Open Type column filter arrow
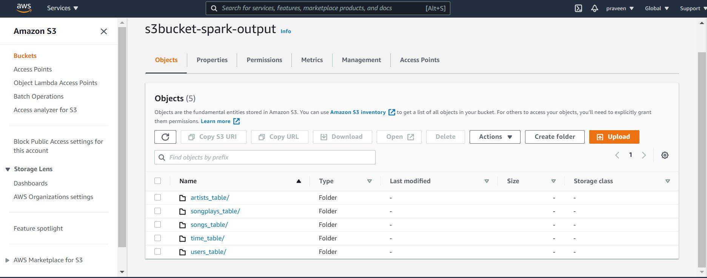 point(370,181)
